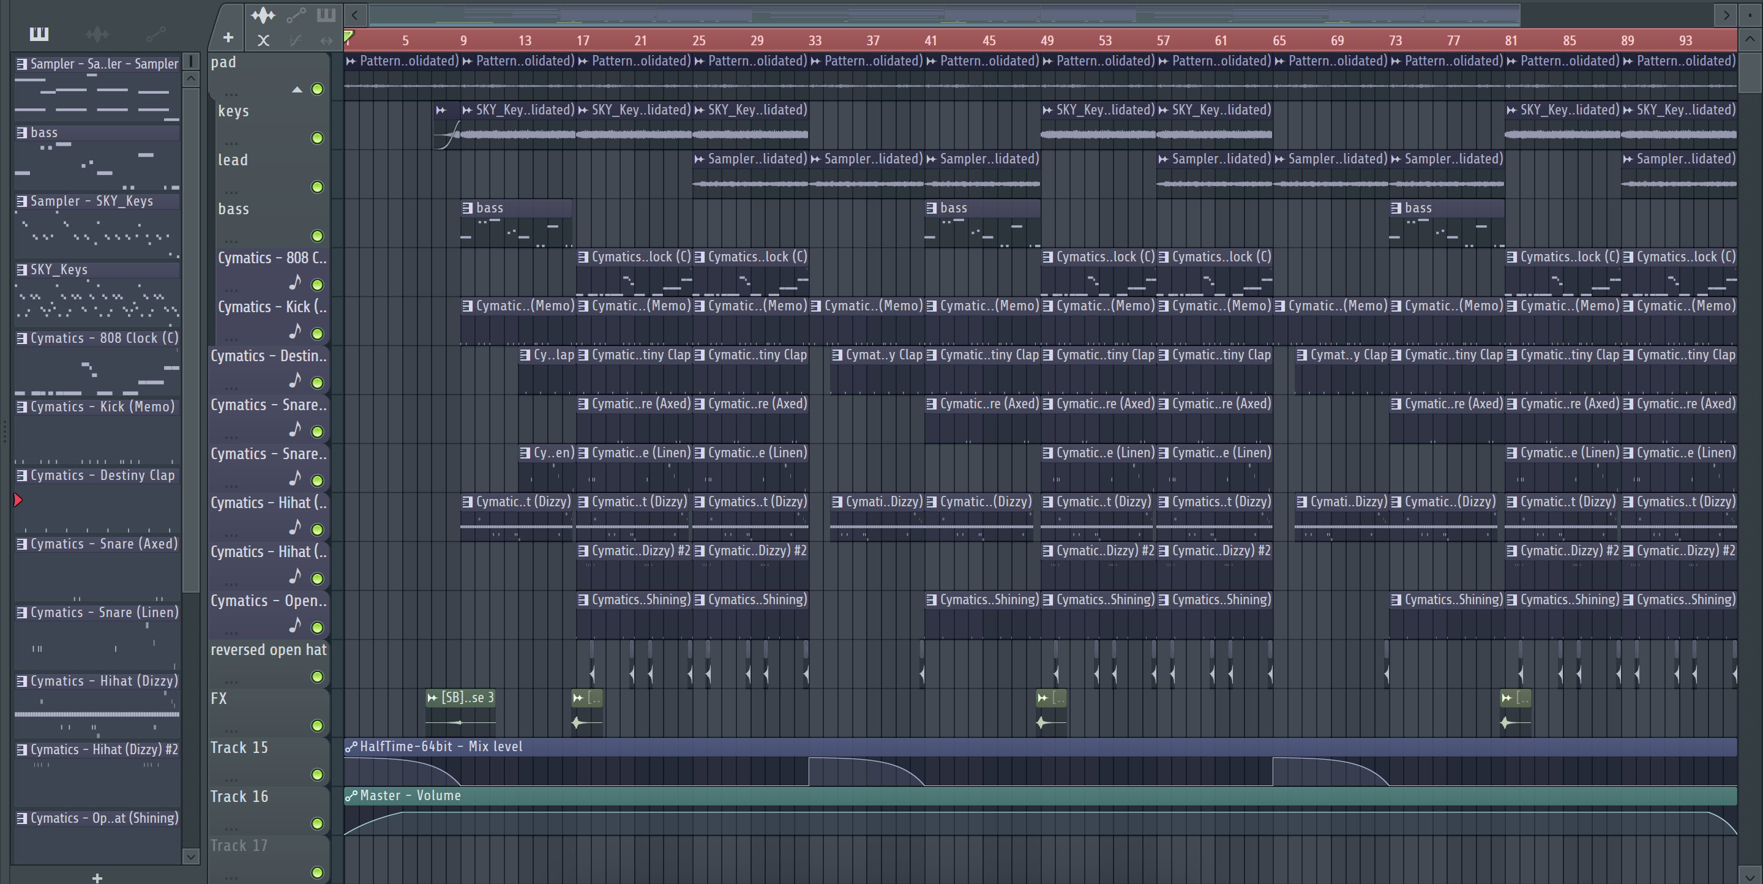Click the note icon on the Cymatics - Destin.. track

pyautogui.click(x=295, y=380)
